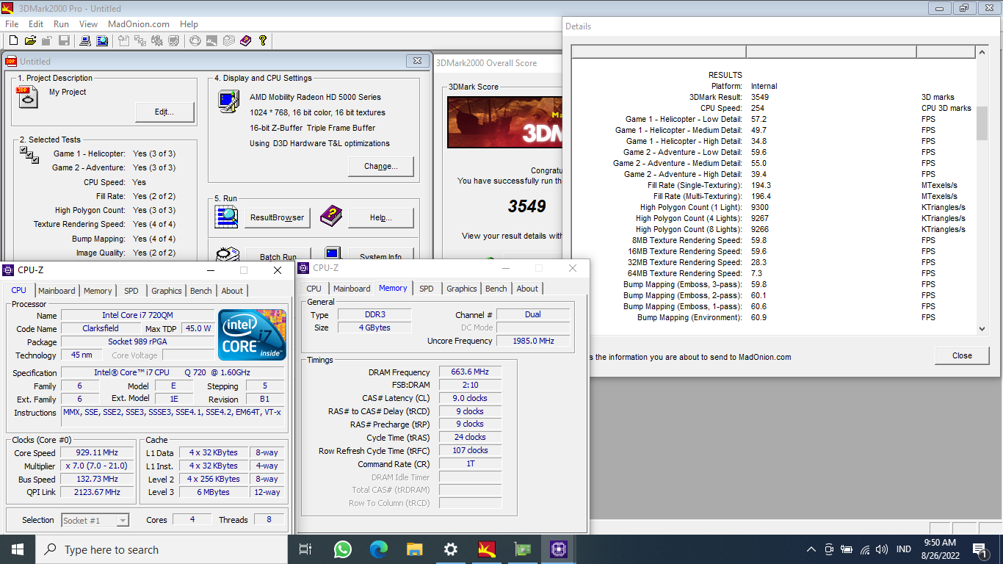Viewport: 1003px width, 564px height.
Task: Click the monitor icon in Display and CPU Settings
Action: pyautogui.click(x=228, y=101)
